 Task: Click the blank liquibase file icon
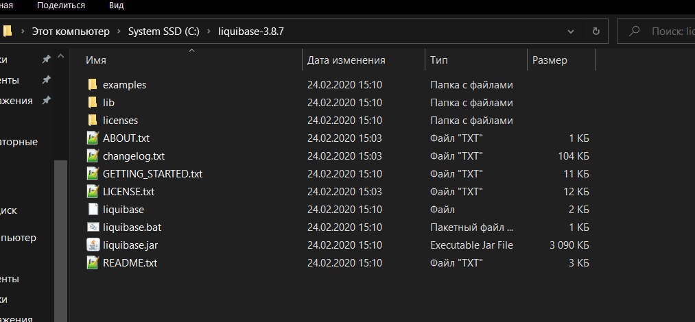click(x=93, y=209)
